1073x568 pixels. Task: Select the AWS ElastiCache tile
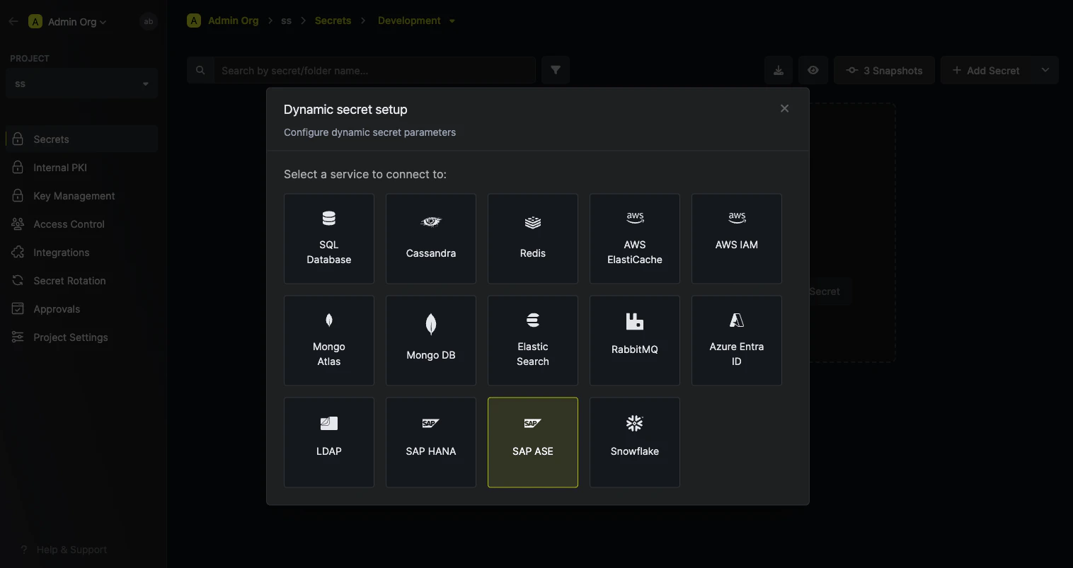point(635,239)
